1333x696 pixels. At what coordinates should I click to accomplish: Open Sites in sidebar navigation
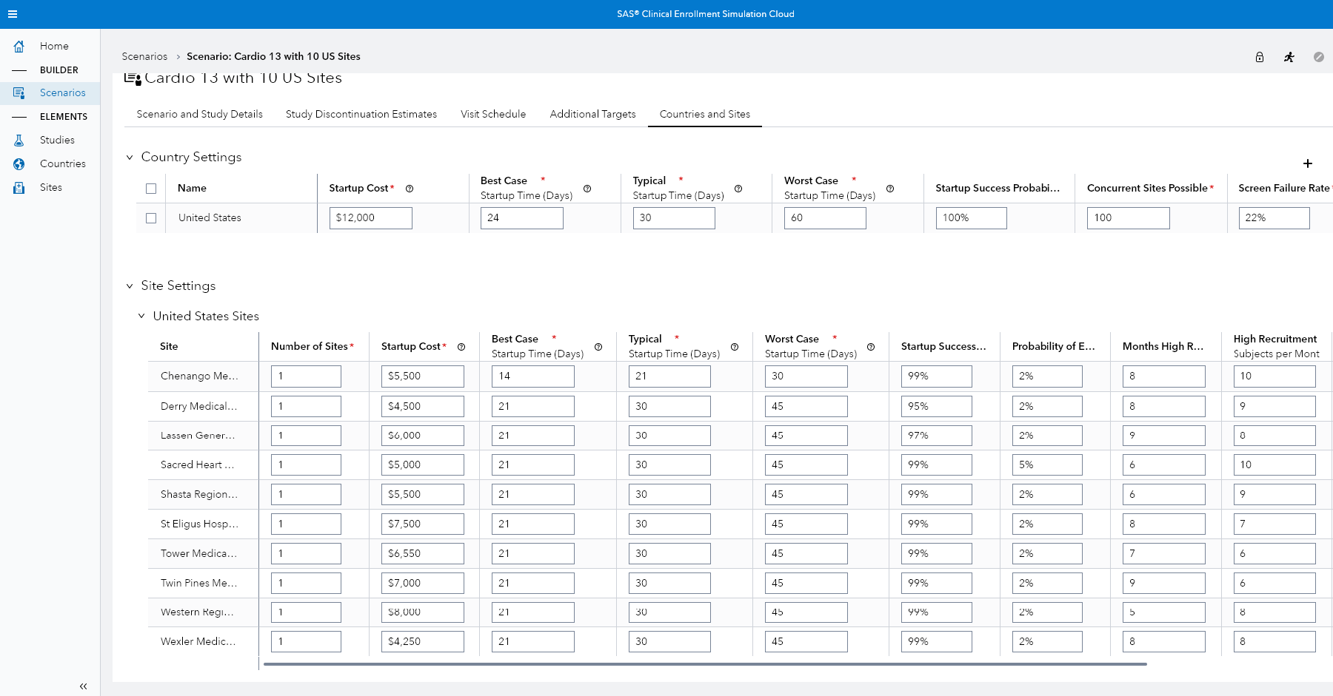click(x=50, y=187)
